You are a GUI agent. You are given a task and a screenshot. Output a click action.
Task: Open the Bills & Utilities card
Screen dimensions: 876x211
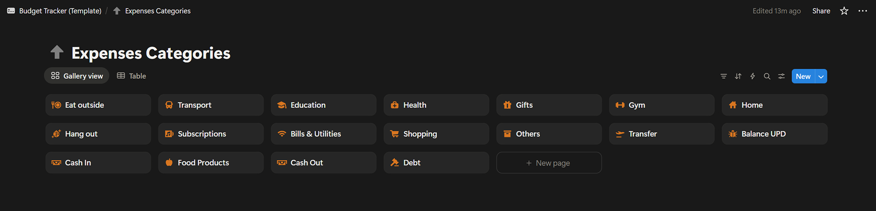tap(323, 134)
